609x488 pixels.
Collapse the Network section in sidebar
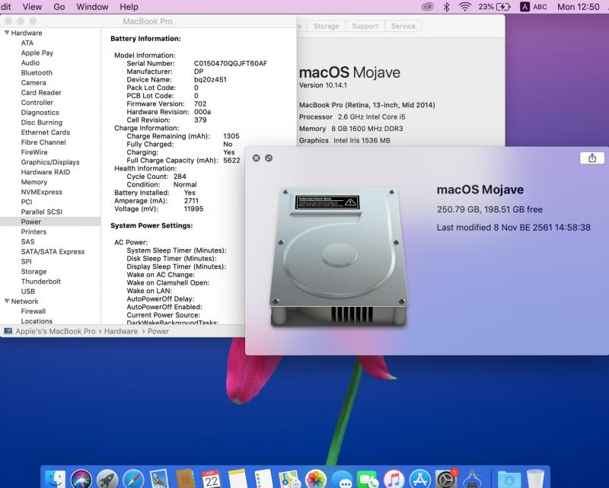[x=8, y=301]
